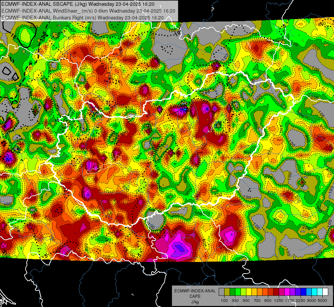Click the legend tick value 3000
334x307 pixels.
coord(311,301)
